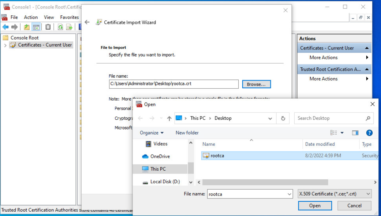381x216 pixels.
Task: Click the Open button in file dialog
Action: [x=315, y=206]
